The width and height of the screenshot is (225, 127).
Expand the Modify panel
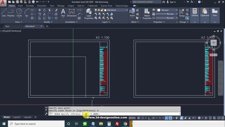[48, 22]
